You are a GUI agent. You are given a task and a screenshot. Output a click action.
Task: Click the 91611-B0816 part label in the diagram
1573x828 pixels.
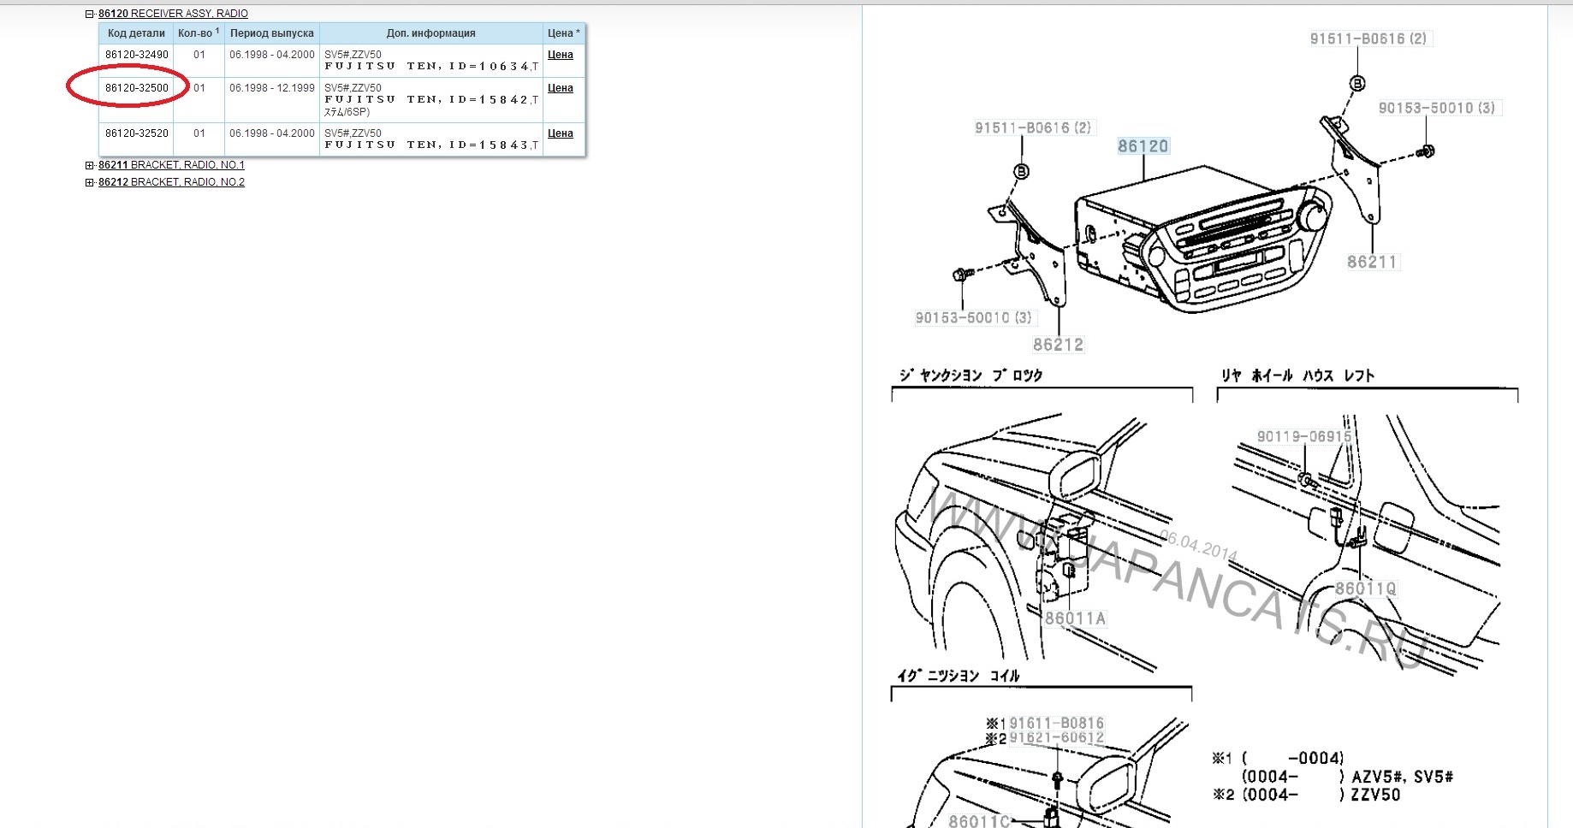pos(1057,724)
